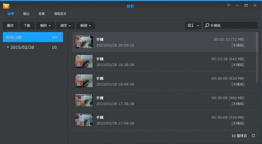Viewport: 262px width, 144px height.
Task: Click the 錄影 window title
Action: [x=130, y=6]
